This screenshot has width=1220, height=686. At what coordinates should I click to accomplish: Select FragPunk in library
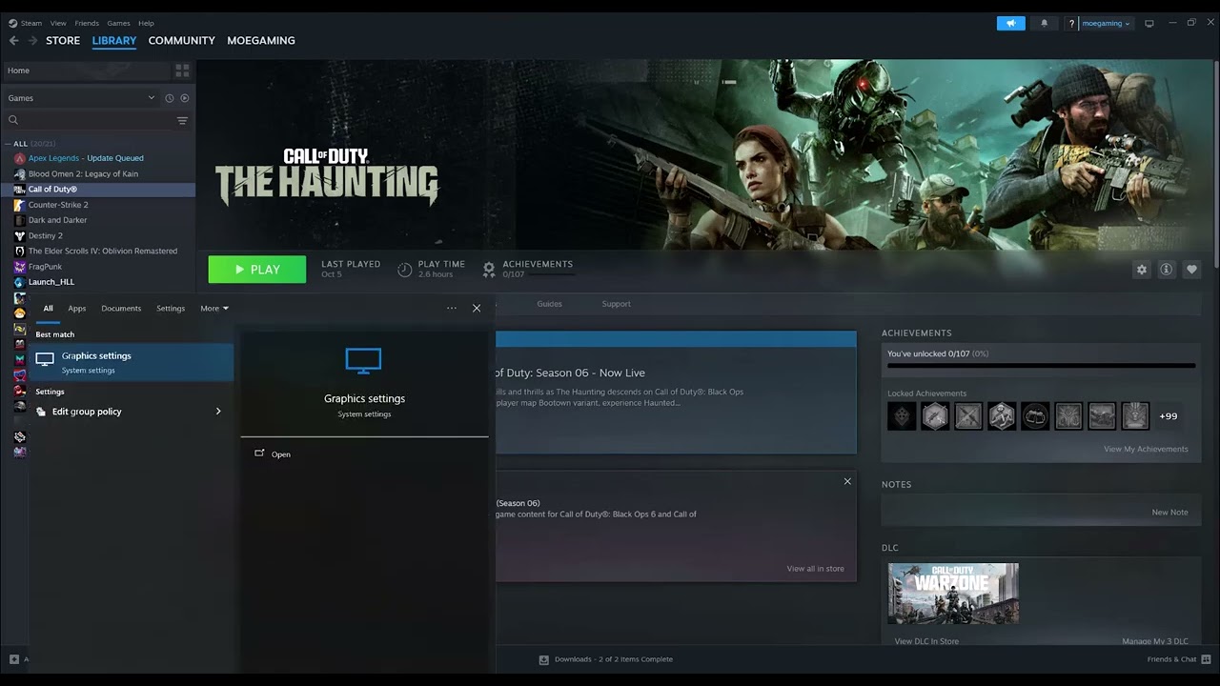click(x=98, y=267)
